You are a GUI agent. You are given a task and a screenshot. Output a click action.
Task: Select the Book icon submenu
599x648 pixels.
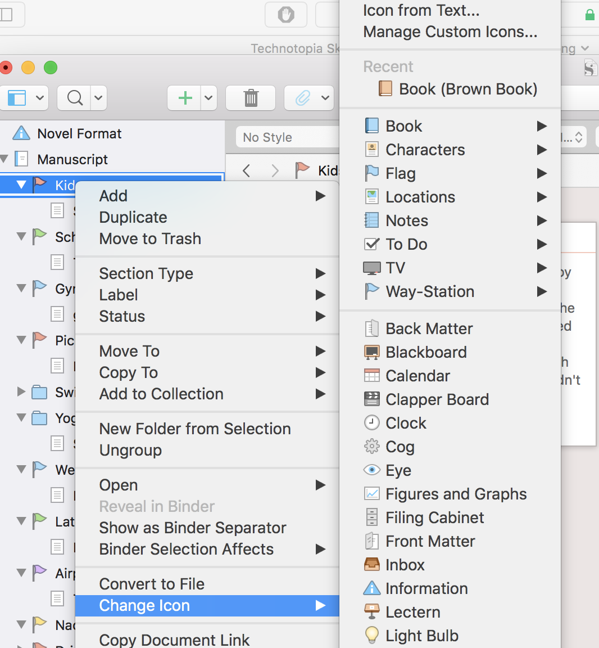tap(450, 126)
